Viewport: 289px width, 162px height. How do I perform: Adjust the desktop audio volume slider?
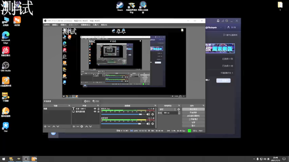click(123, 124)
